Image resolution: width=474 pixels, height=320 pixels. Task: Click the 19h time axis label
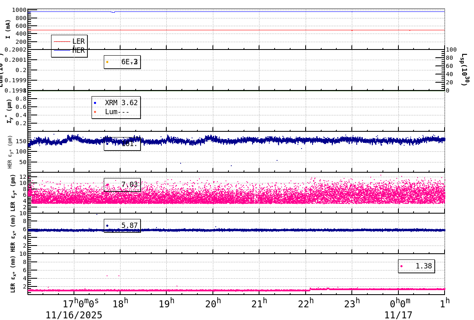tap(167, 303)
